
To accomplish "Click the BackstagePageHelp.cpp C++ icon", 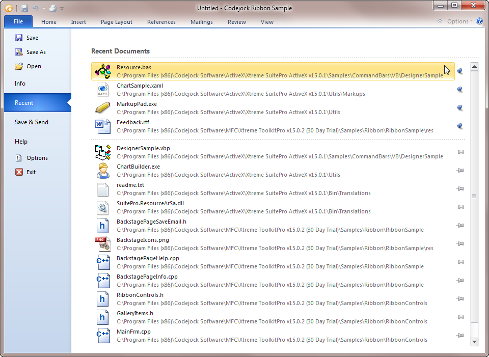I will (103, 262).
